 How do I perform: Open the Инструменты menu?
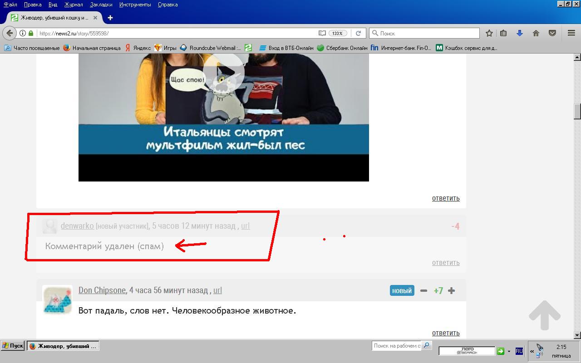tap(135, 5)
